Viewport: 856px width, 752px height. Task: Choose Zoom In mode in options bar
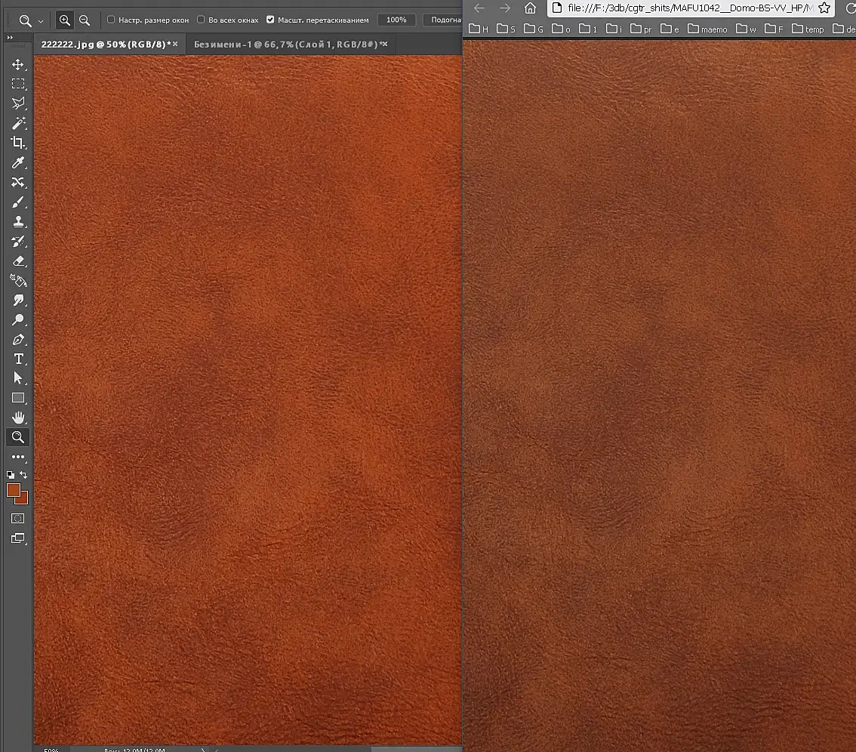tap(65, 20)
